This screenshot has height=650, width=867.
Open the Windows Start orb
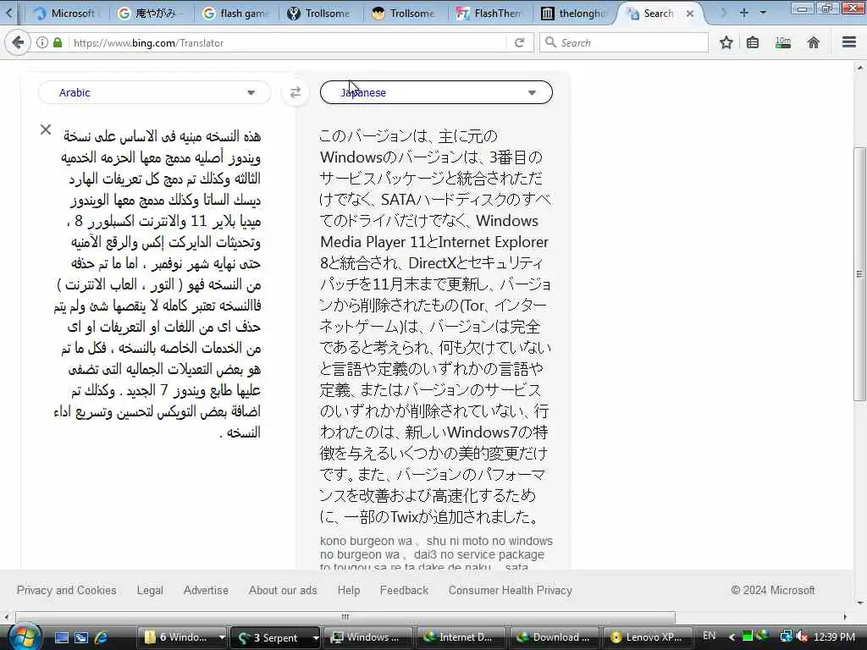point(24,636)
